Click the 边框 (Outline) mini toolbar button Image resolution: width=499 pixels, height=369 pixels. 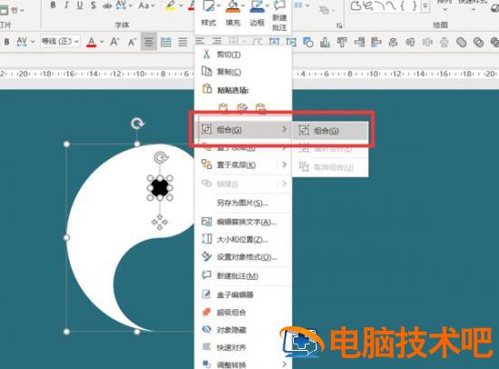click(x=257, y=14)
